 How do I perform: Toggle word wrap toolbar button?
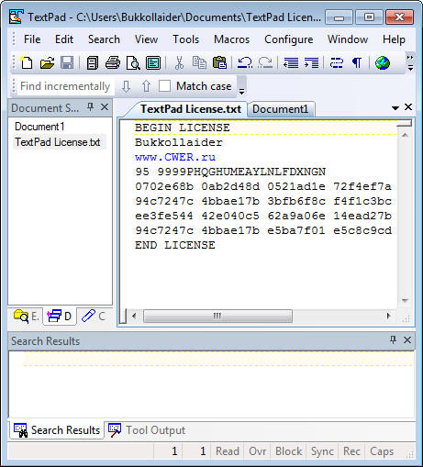337,63
